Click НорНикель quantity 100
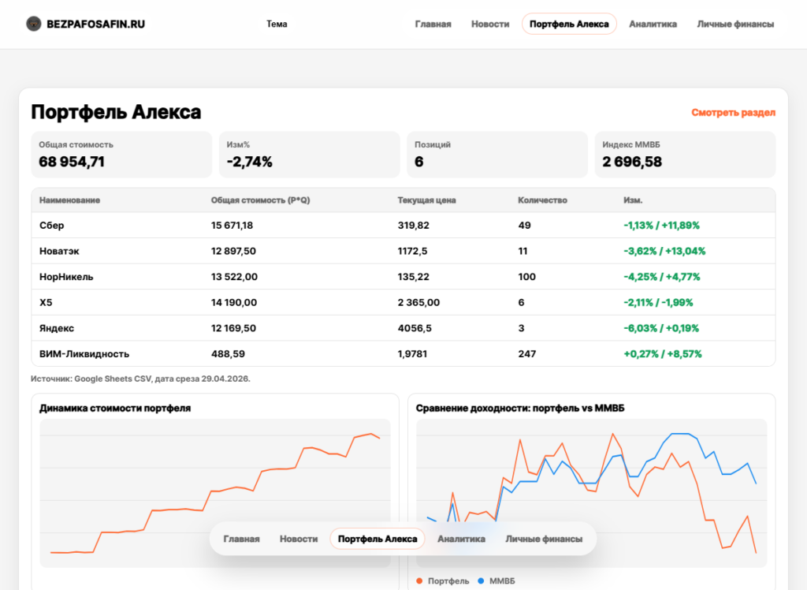The image size is (807, 590). coord(526,277)
